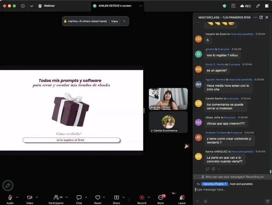Screen dimensions: 272x205
Task: Expand audio options arrow
Action: point(17,197)
